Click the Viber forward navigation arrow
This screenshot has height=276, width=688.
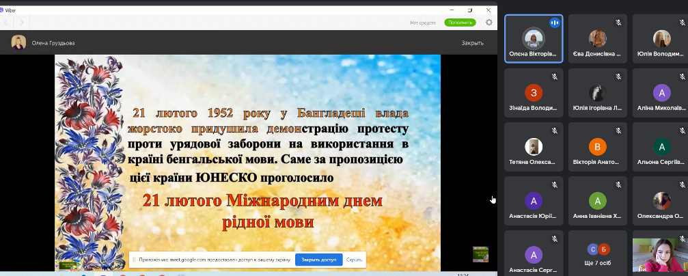(x=21, y=22)
